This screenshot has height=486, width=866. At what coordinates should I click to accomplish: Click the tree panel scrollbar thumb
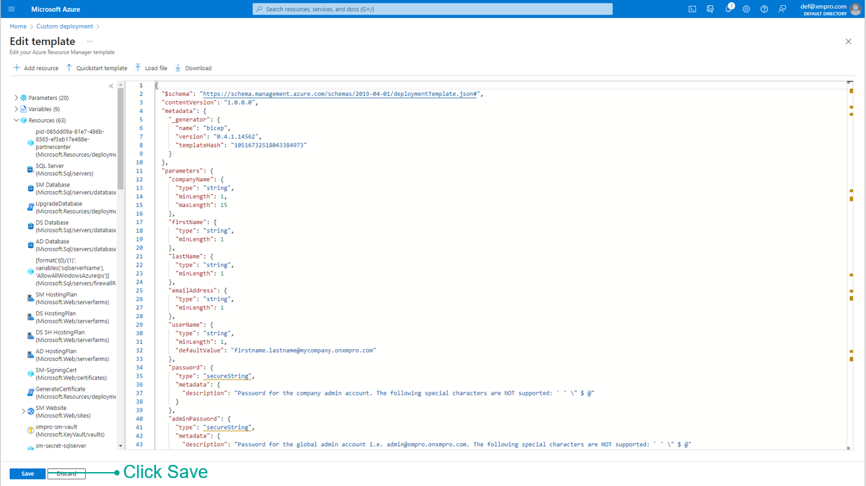tap(120, 139)
